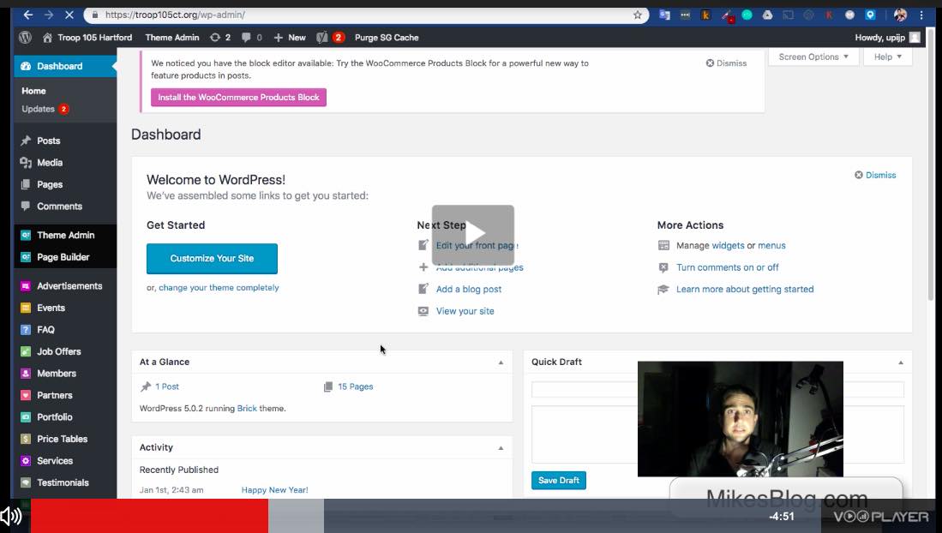
Task: Click the updates refresh icon showing 2
Action: point(220,37)
